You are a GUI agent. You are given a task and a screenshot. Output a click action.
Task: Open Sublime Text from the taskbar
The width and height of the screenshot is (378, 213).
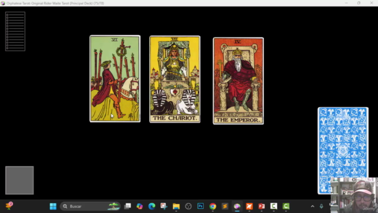(x=225, y=206)
